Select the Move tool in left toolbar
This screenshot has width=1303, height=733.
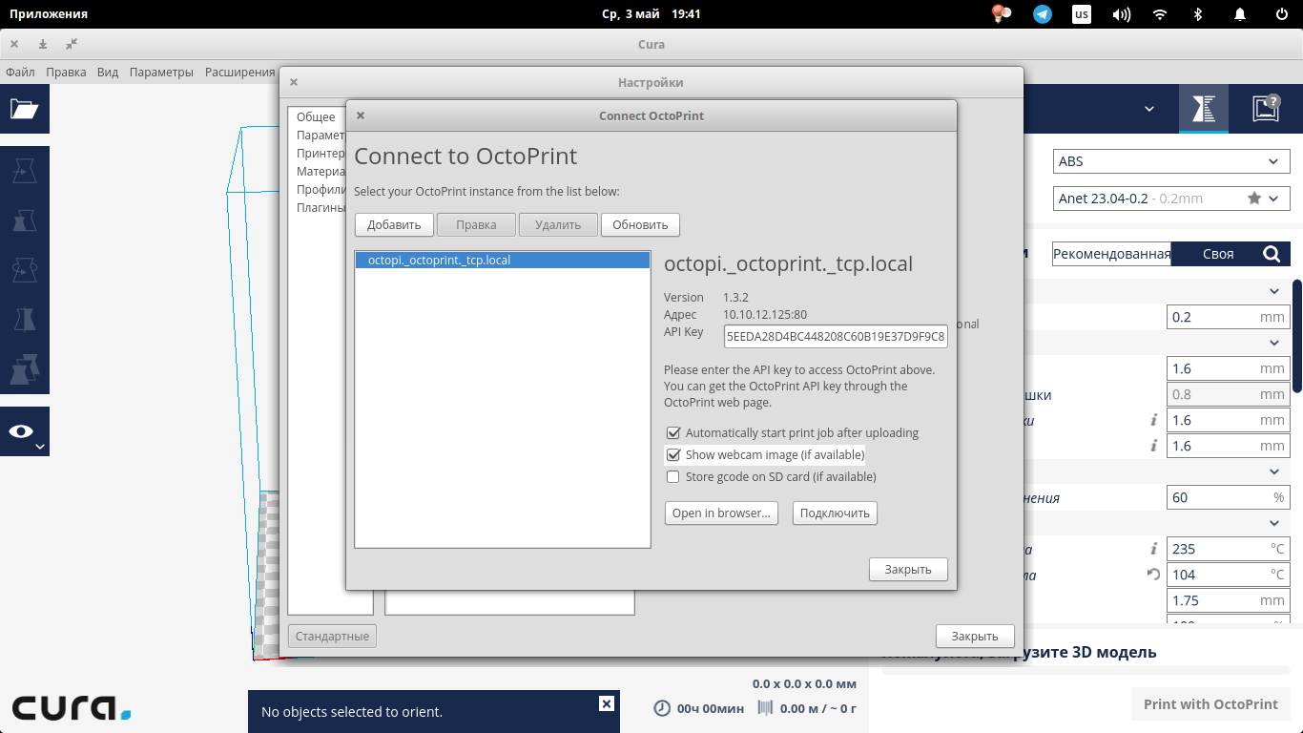(x=24, y=171)
